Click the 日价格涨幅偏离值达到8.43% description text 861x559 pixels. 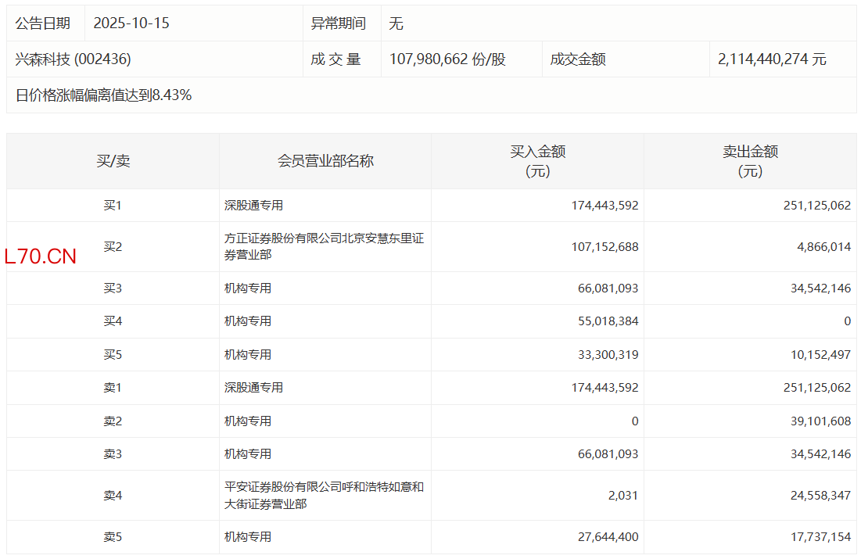[103, 95]
